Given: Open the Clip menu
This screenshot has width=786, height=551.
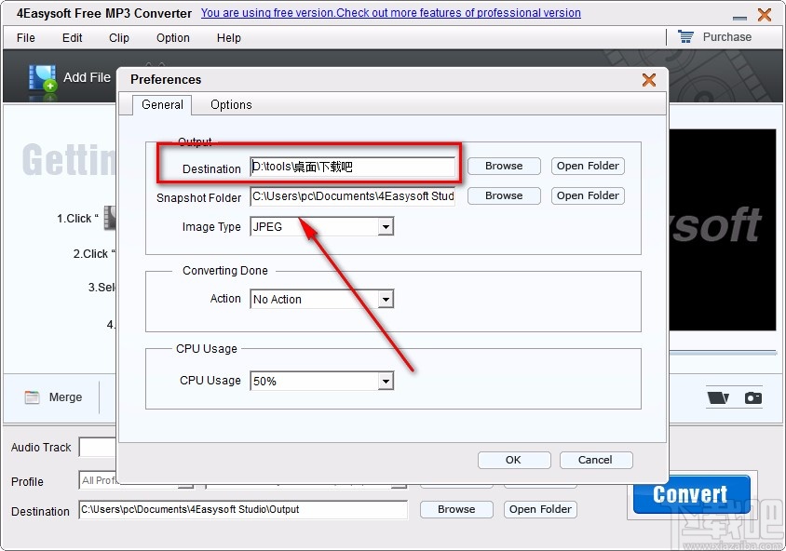Looking at the screenshot, I should coord(119,38).
